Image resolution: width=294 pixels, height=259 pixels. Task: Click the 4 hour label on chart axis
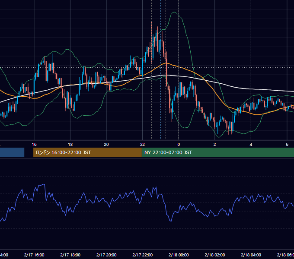[251, 145]
